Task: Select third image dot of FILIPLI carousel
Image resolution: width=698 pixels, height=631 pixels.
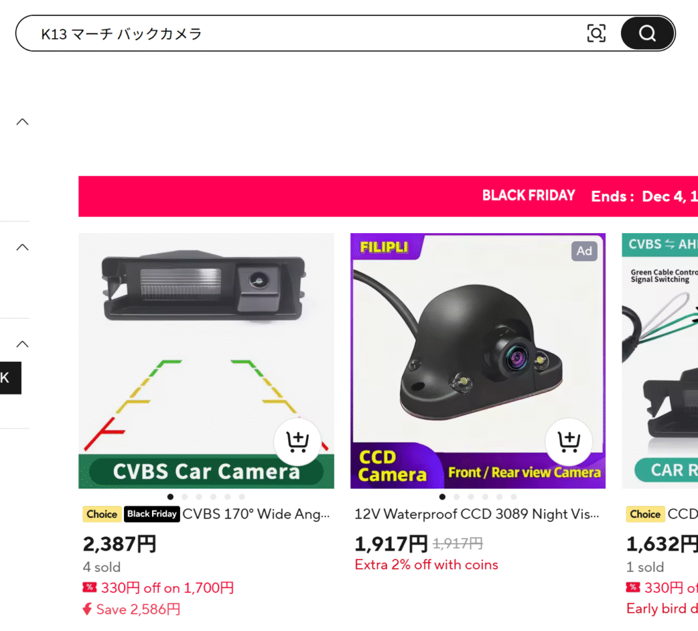Action: [471, 497]
